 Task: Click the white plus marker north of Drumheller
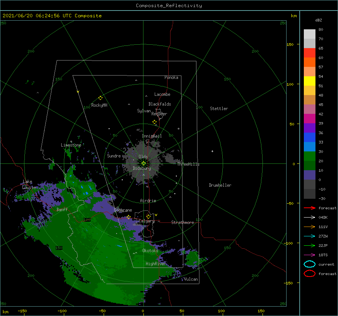(212, 151)
